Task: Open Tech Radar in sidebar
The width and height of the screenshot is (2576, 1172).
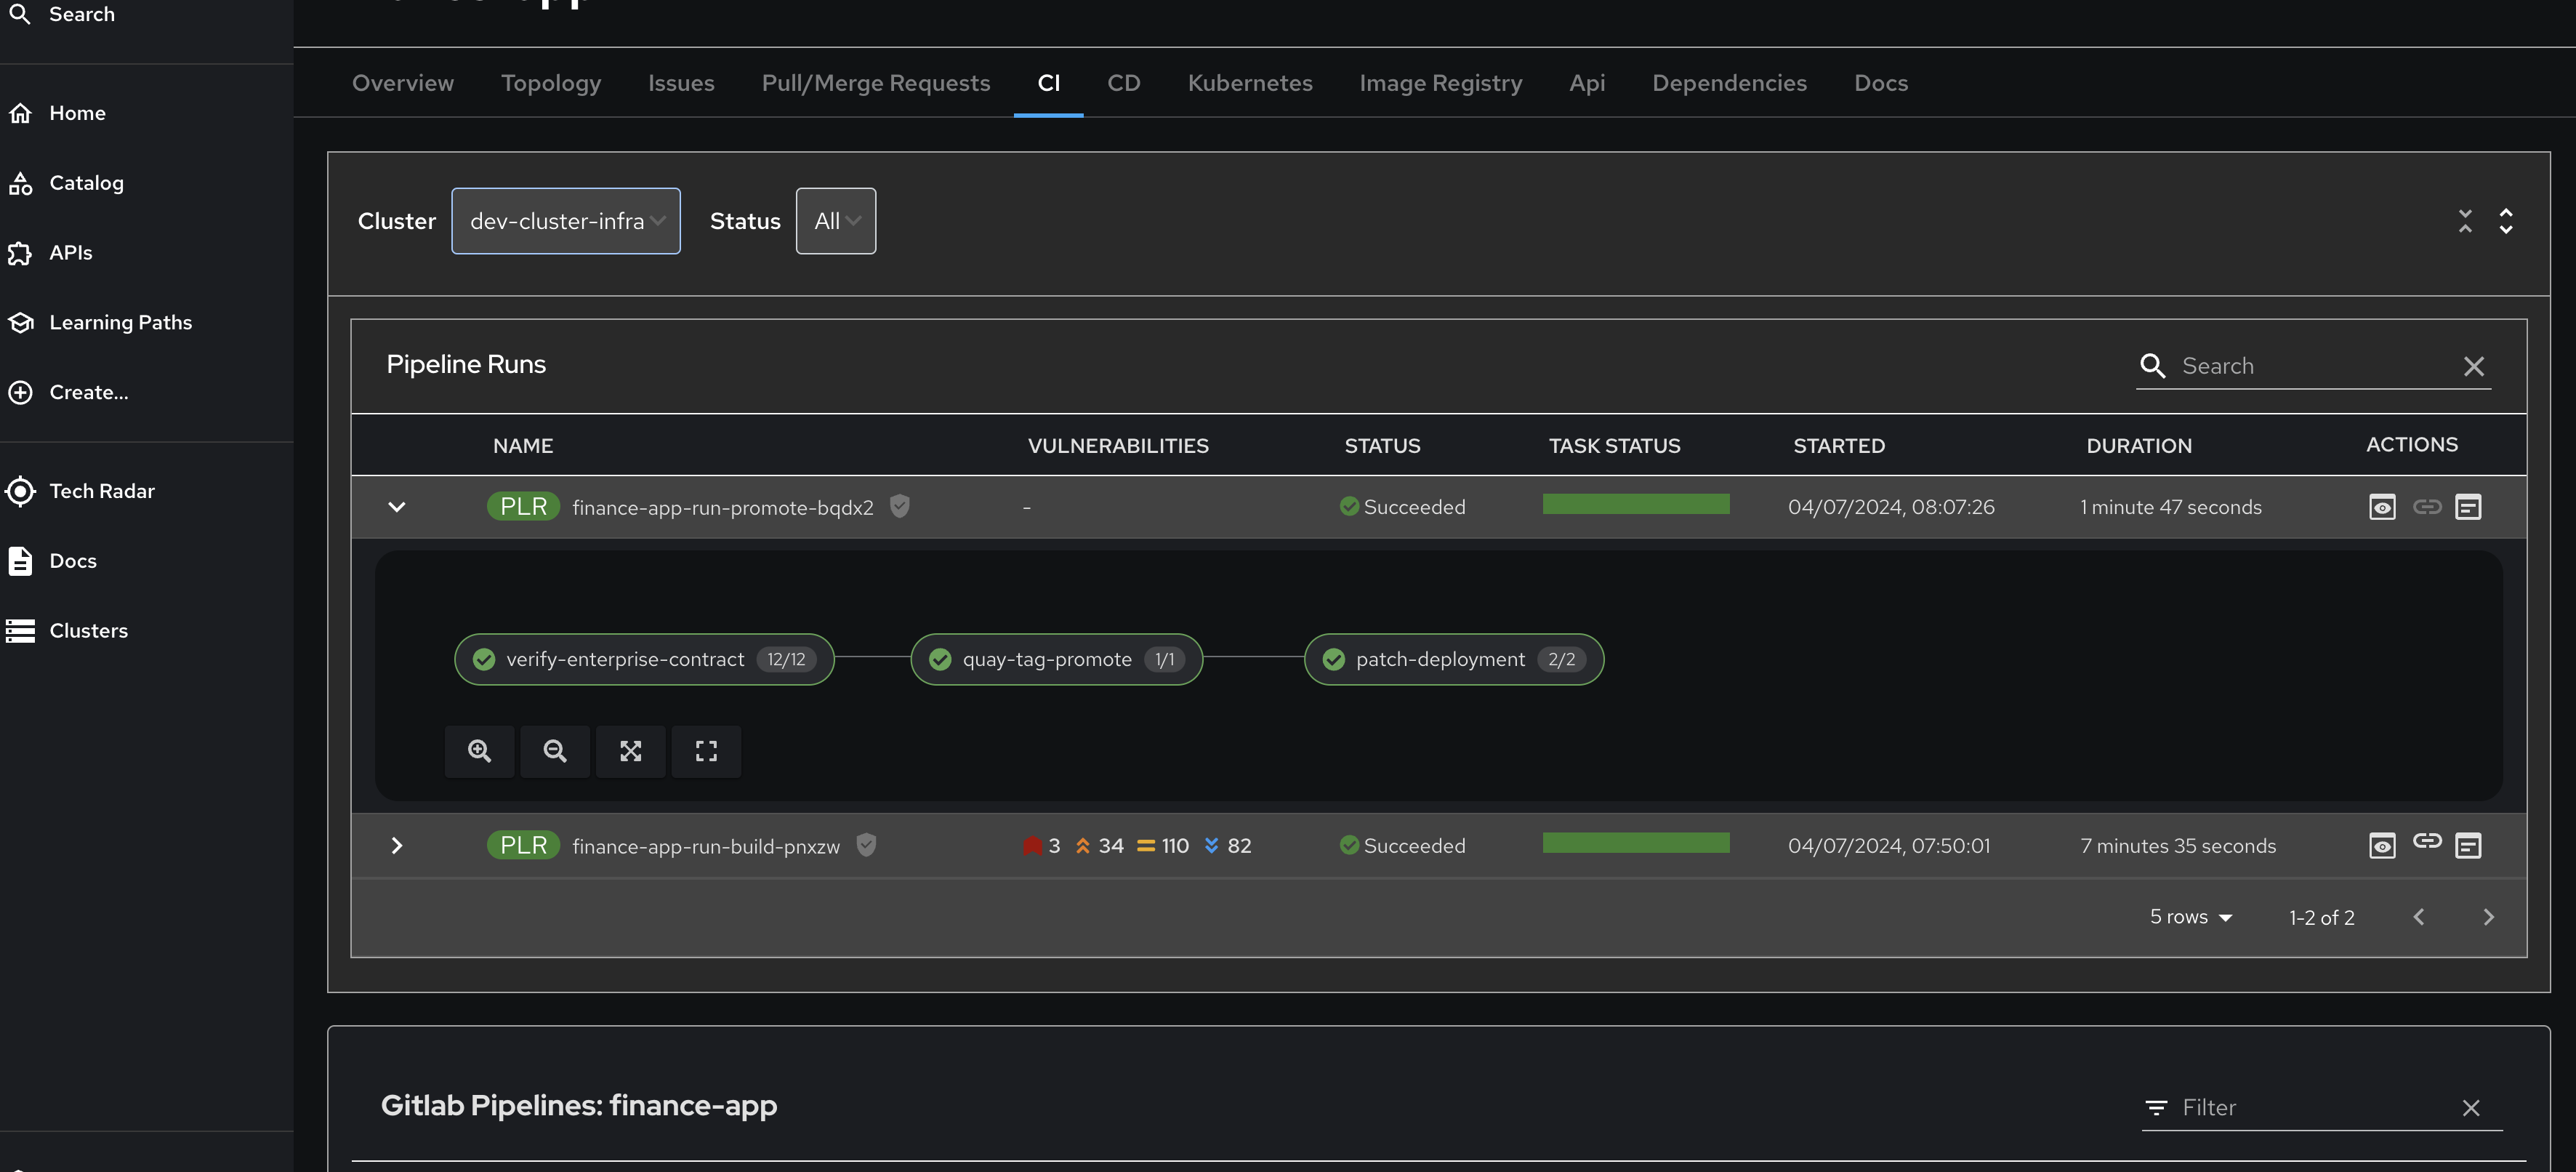Action: (x=101, y=491)
